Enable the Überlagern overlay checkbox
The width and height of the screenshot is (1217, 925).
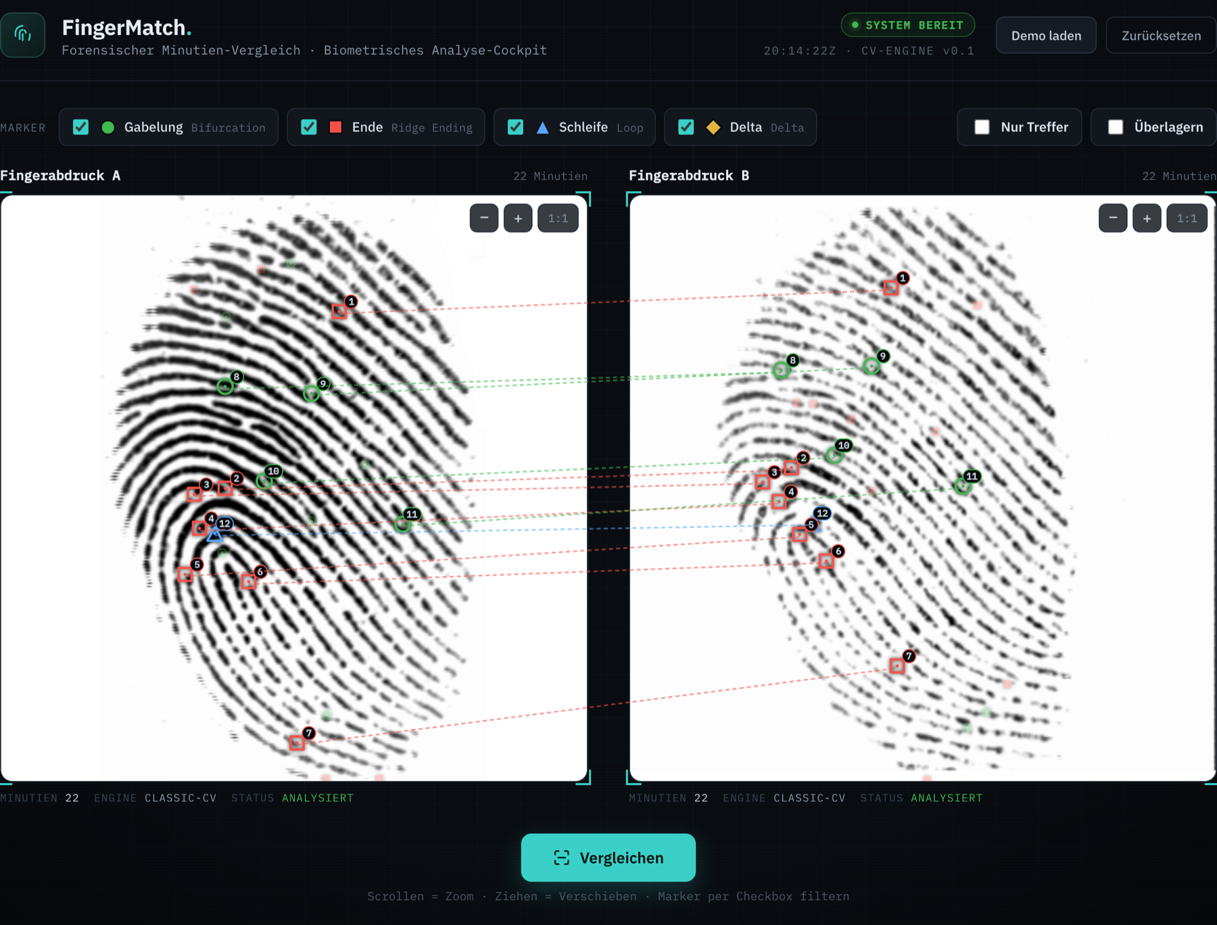click(1116, 127)
